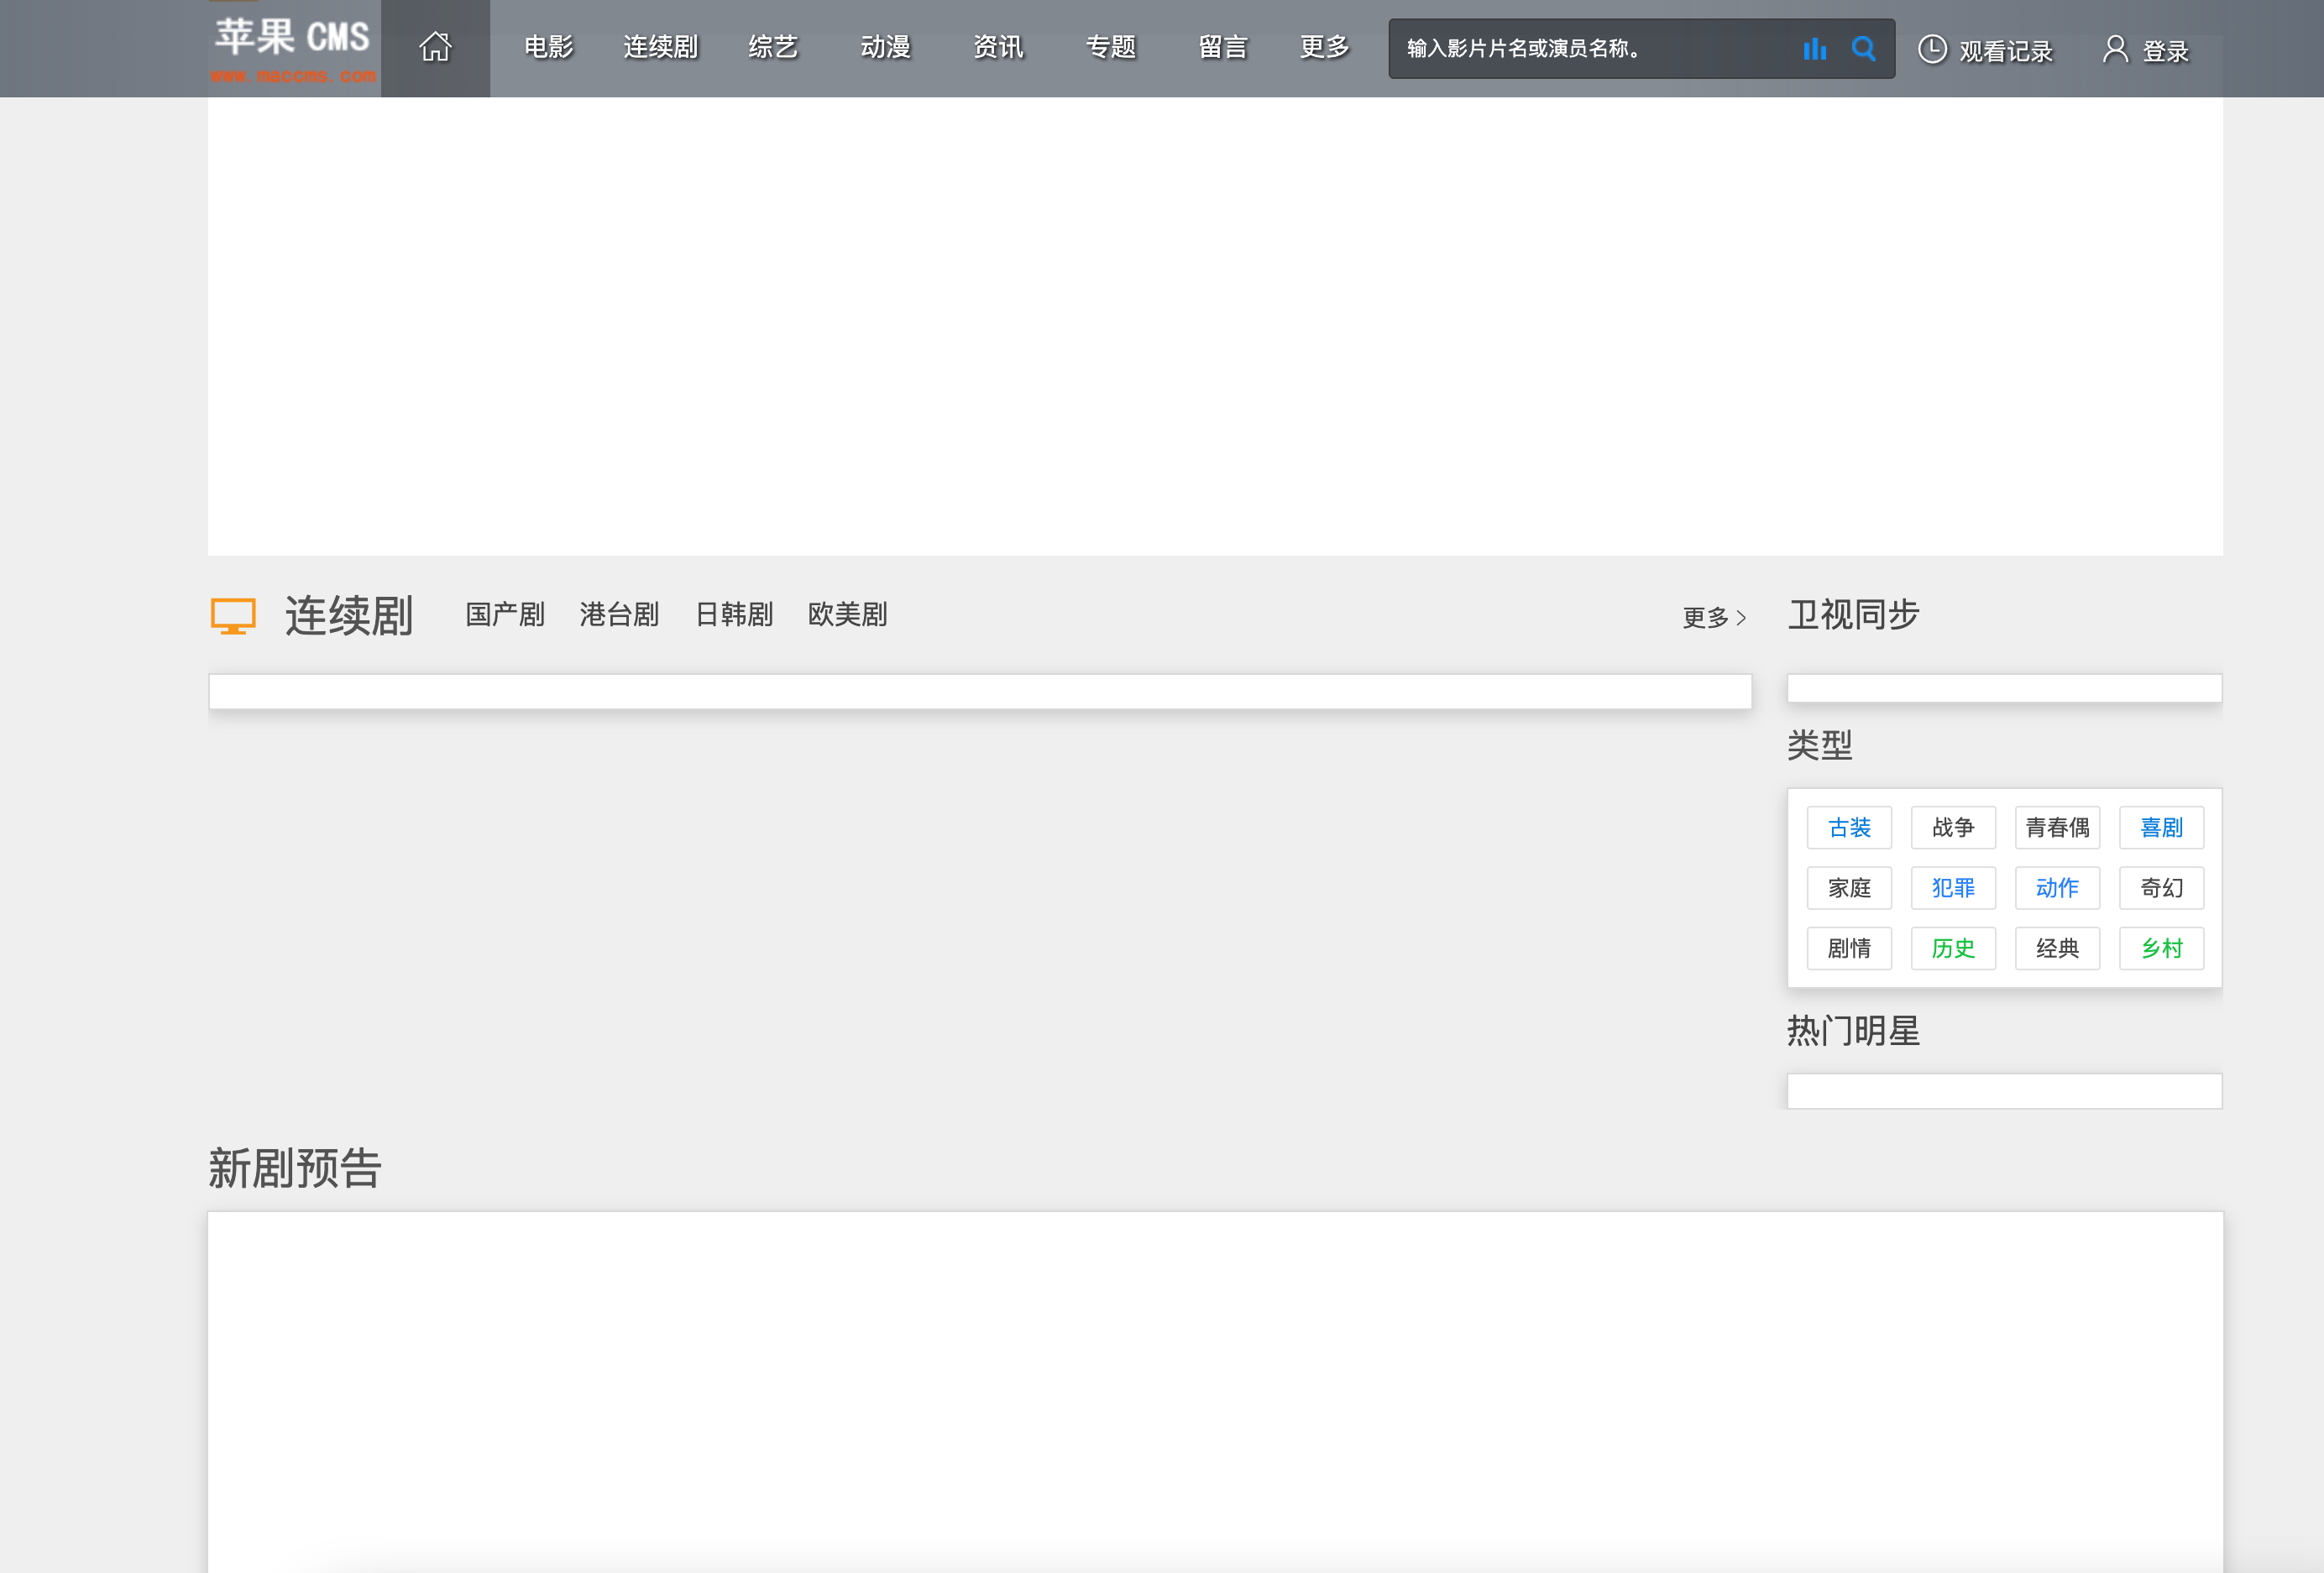Select the 欧美剧 category tab
The width and height of the screenshot is (2324, 1573).
[848, 614]
